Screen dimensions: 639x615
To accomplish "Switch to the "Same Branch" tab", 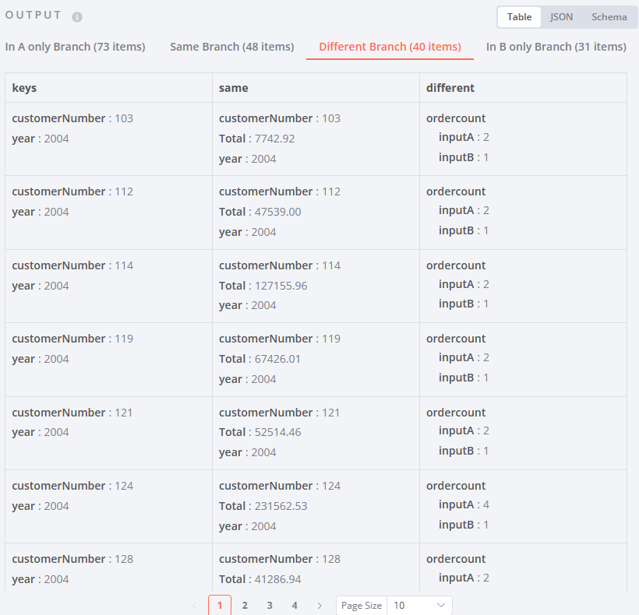I will (x=231, y=47).
